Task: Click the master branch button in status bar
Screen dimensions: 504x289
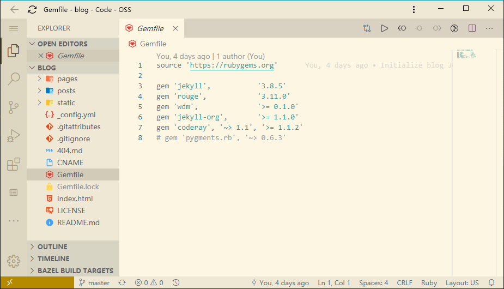Action: click(x=95, y=282)
